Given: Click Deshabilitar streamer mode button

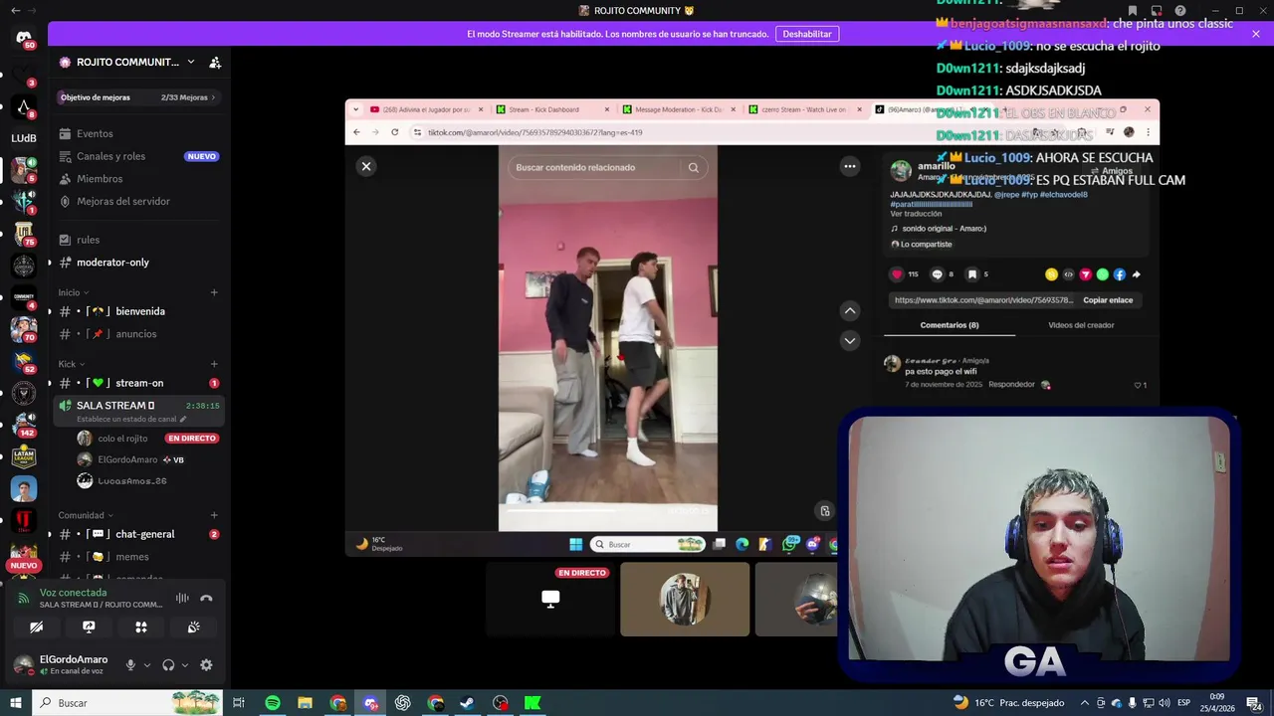Looking at the screenshot, I should (x=806, y=34).
